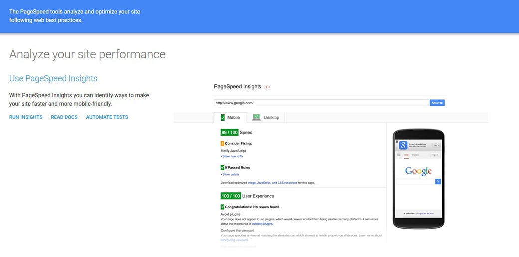This screenshot has height=257, width=519.
Task: Click the Google+ +1 badge beside PageSpeed Insights
Action: click(268, 87)
